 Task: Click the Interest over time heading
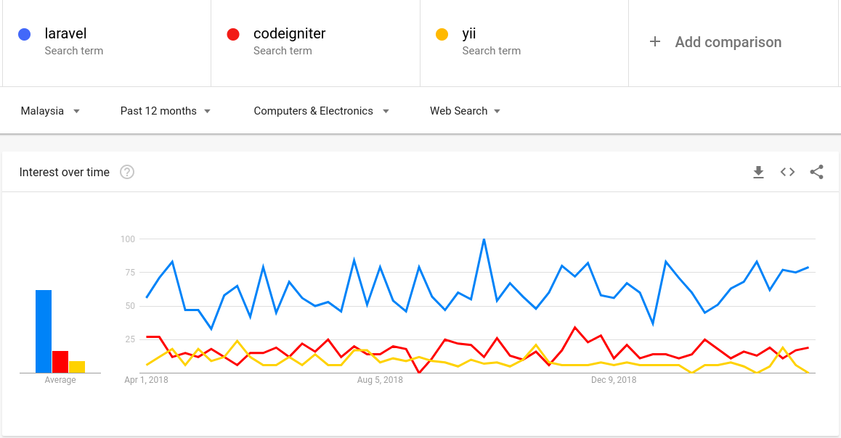click(65, 172)
